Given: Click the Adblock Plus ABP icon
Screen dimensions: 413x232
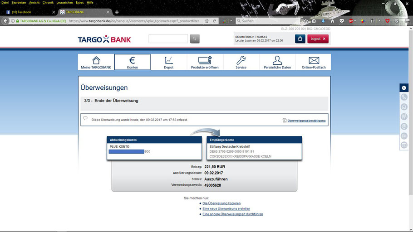Looking at the screenshot, I should coord(351,21).
